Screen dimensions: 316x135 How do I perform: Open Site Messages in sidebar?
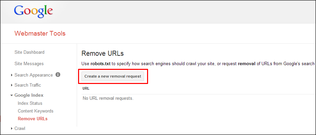coord(29,64)
